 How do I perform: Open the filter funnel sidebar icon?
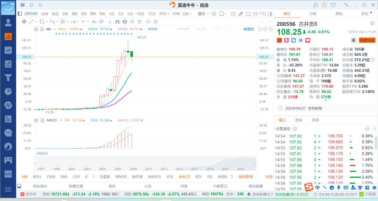tap(8, 78)
